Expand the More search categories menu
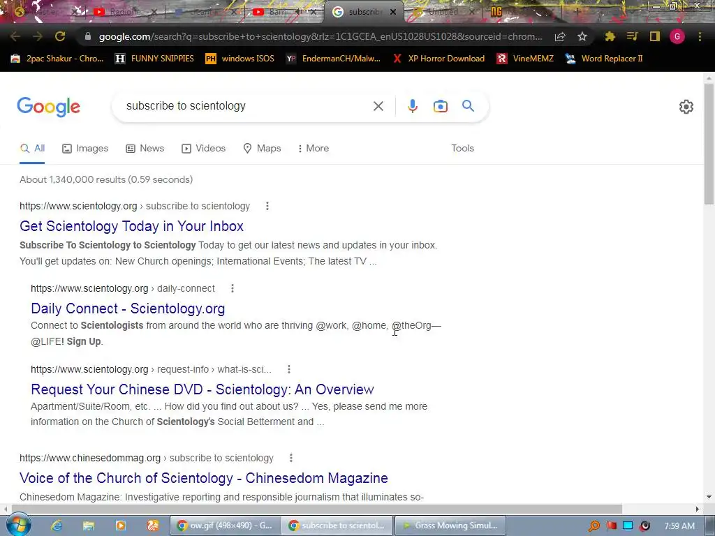Image resolution: width=715 pixels, height=536 pixels. (314, 148)
